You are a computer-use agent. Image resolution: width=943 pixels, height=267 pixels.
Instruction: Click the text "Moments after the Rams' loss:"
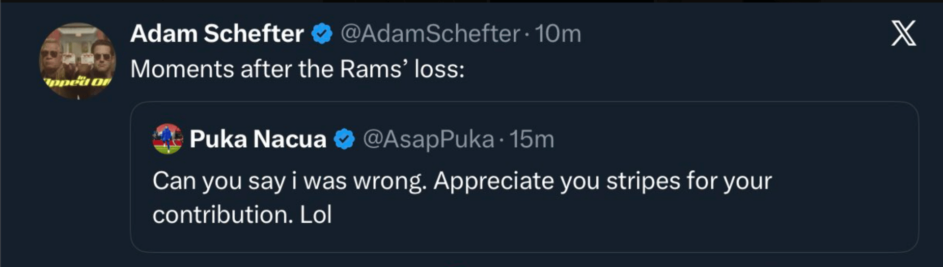[x=297, y=69]
